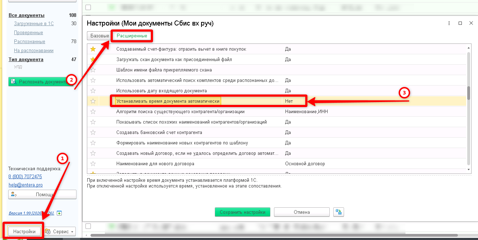The height and width of the screenshot is (240, 478).
Task: Select the УПД document type
Action: tap(18, 66)
